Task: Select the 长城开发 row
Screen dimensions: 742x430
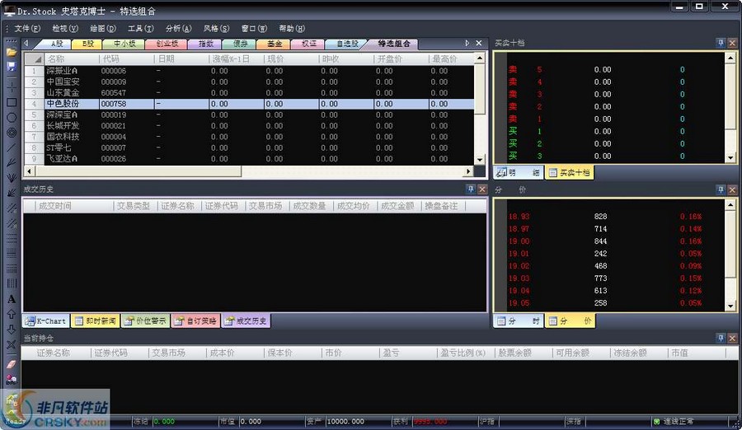Action: pos(249,126)
